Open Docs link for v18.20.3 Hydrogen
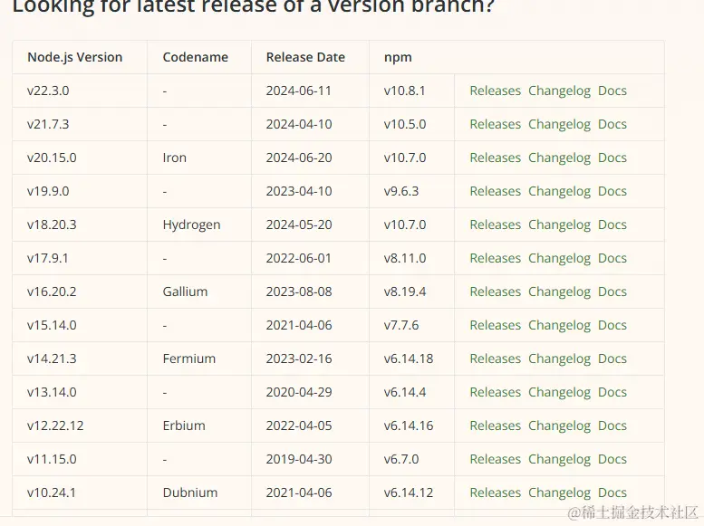This screenshot has height=526, width=704. tap(612, 225)
